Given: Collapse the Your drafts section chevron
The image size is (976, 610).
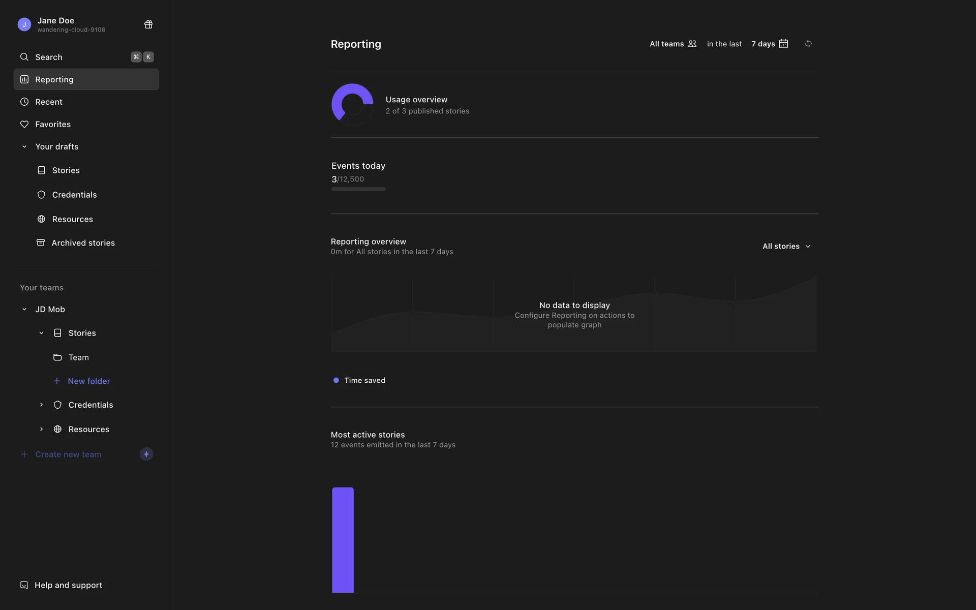Looking at the screenshot, I should pos(24,146).
